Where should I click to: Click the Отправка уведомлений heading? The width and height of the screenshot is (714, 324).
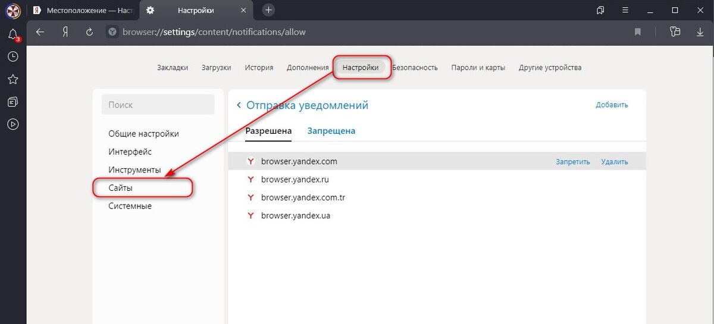pos(308,105)
